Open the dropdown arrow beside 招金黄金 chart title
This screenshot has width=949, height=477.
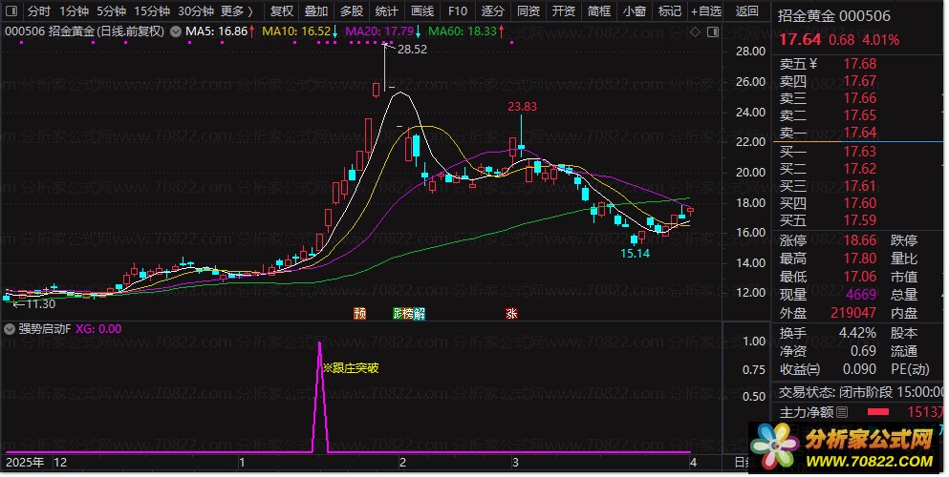click(x=174, y=31)
